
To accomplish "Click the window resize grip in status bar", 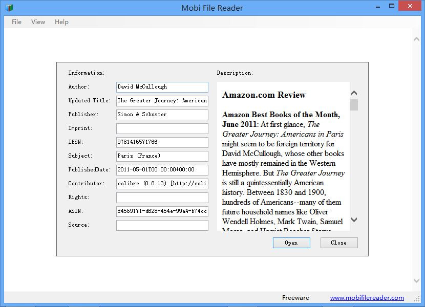I will [417, 299].
